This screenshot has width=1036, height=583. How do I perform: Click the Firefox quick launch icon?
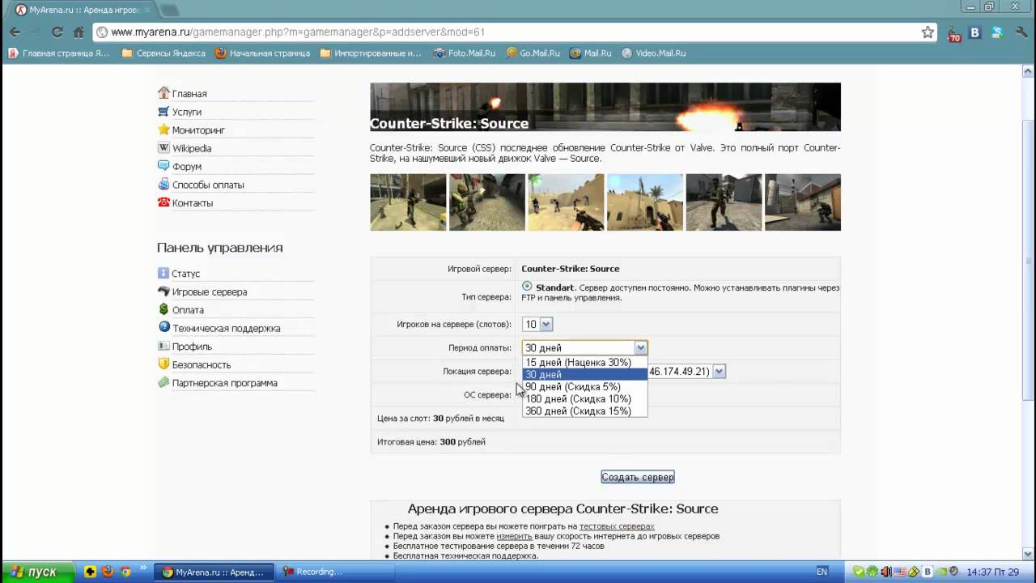click(x=108, y=572)
